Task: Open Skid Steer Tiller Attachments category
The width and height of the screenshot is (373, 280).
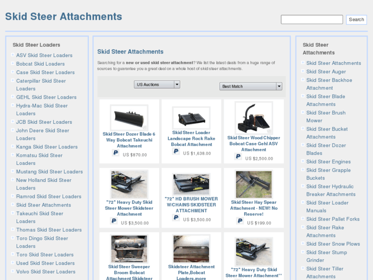Action: [325, 273]
